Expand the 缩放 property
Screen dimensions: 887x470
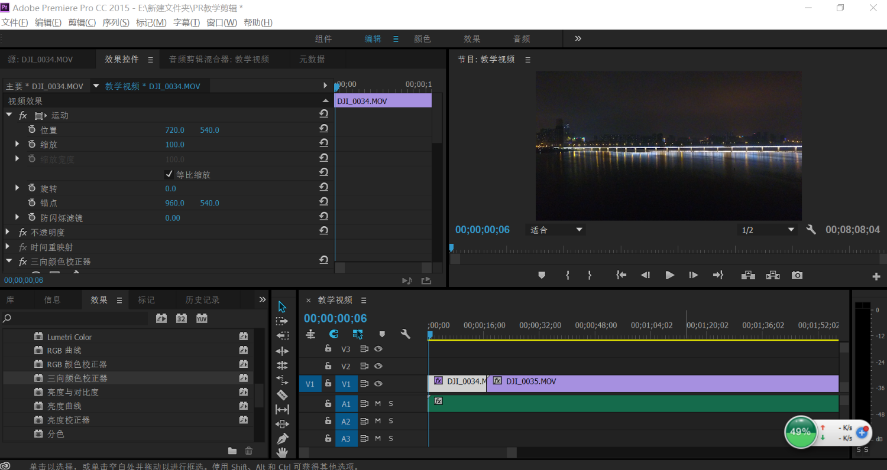pos(17,144)
